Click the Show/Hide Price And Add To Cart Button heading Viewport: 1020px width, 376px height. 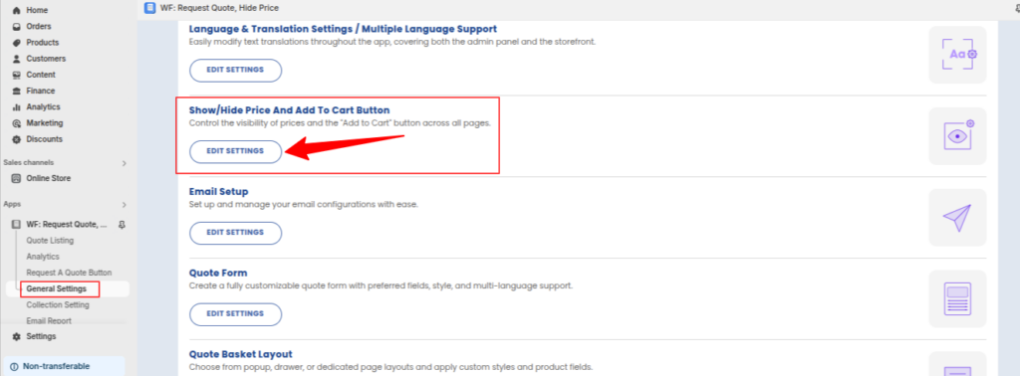point(290,110)
